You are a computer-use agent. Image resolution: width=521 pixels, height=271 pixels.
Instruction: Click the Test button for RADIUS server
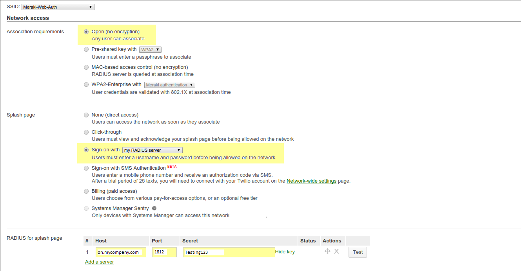click(358, 252)
